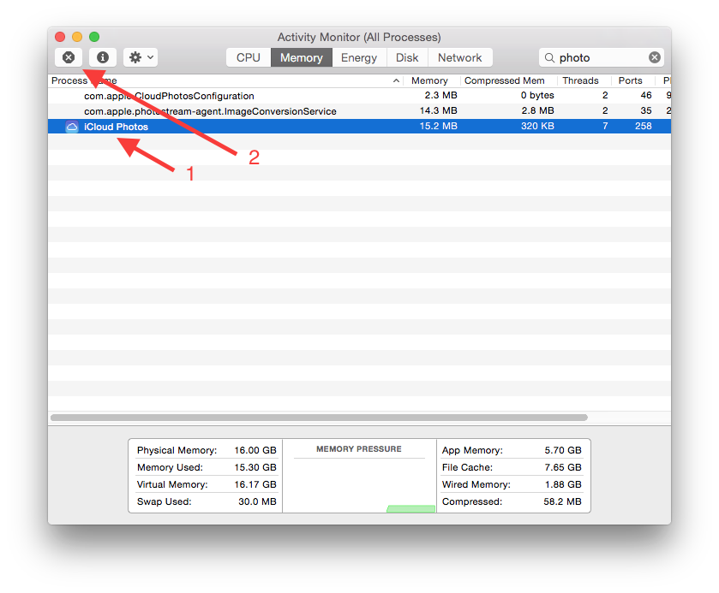Switch to the Disk tab

(x=407, y=57)
